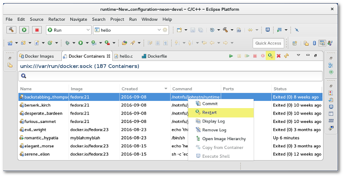Sort by the Image column header

click(94, 89)
